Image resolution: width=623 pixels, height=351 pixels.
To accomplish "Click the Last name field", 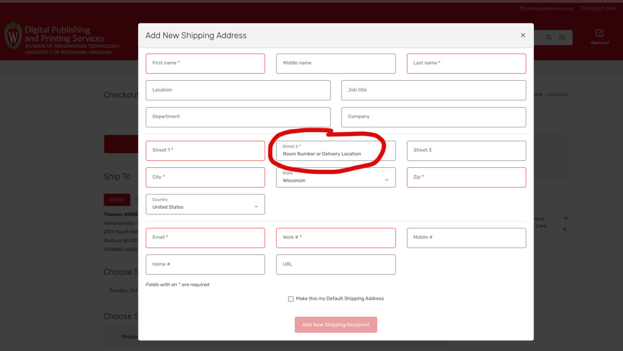I will click(466, 63).
